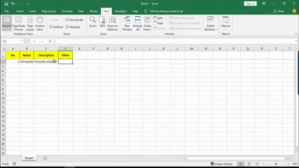Save the workbook with the disk icon
This screenshot has width=299, height=168.
tap(7, 4)
